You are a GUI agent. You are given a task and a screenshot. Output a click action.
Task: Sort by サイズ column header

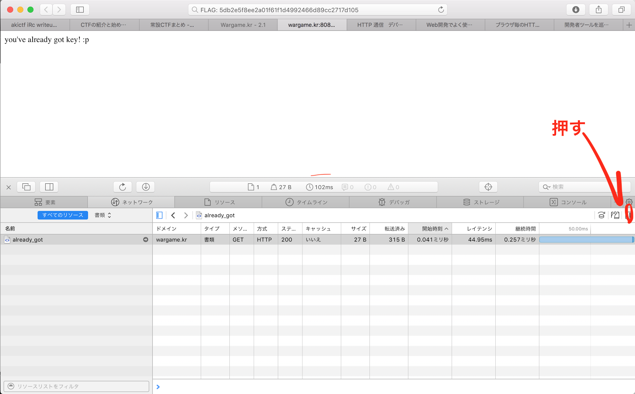point(355,228)
